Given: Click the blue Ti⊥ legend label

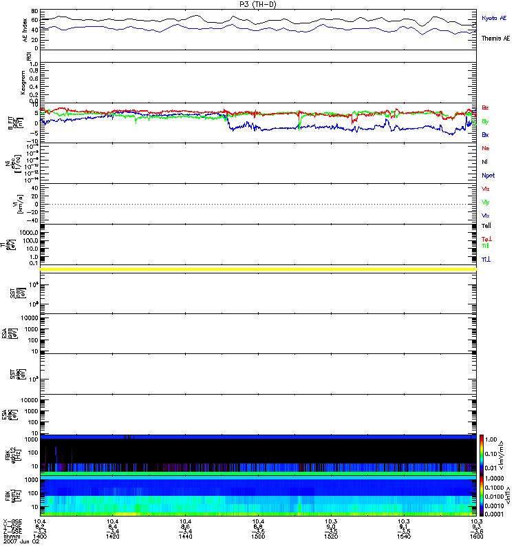Looking at the screenshot, I should click(486, 260).
